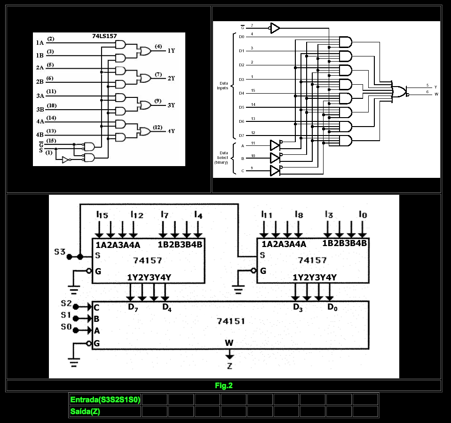This screenshot has height=423, width=451.
Task: Click last empty cell in Saída row
Action: click(x=365, y=412)
